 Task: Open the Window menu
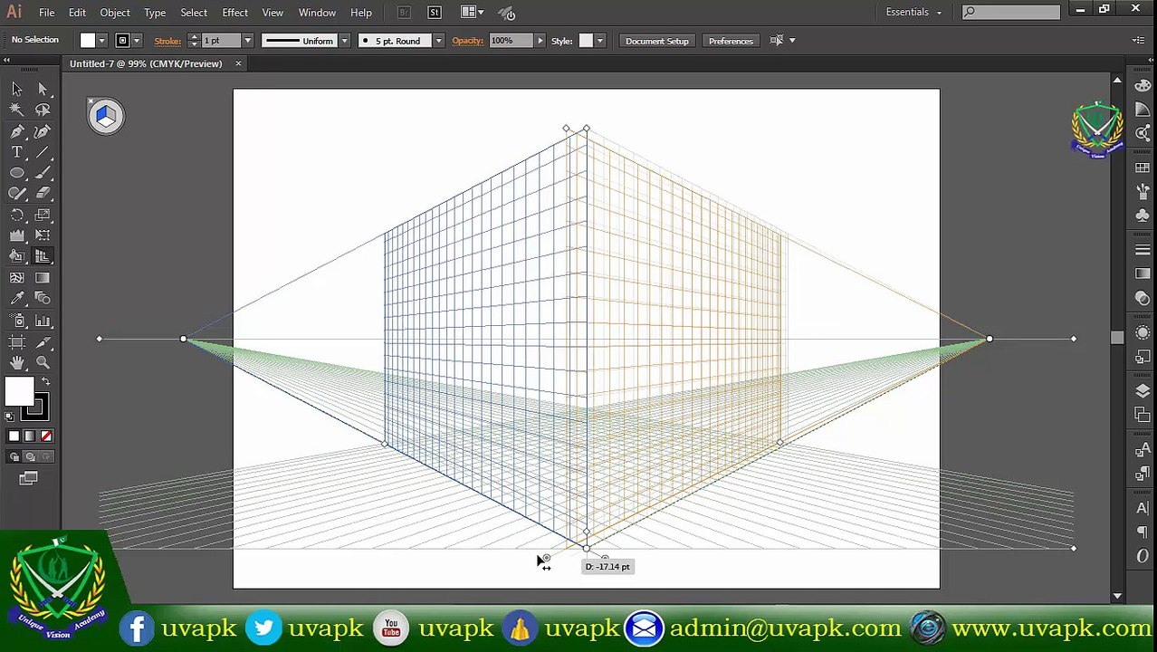317,13
